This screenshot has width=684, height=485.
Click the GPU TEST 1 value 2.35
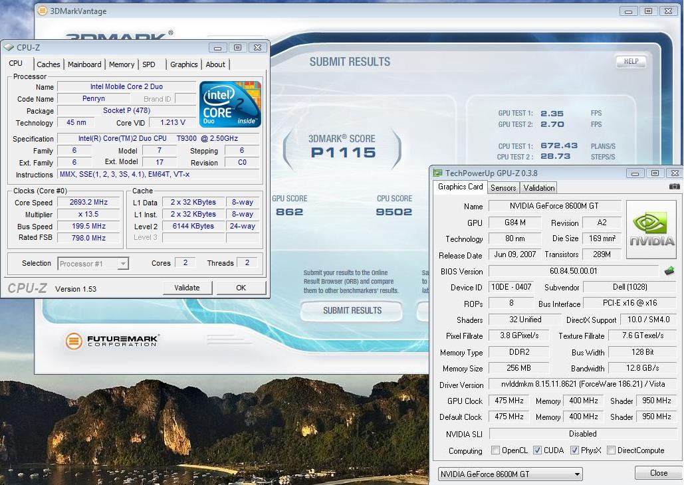(x=552, y=114)
